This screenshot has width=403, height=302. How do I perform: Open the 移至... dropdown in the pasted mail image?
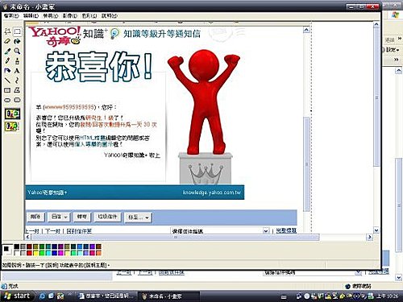point(138,217)
